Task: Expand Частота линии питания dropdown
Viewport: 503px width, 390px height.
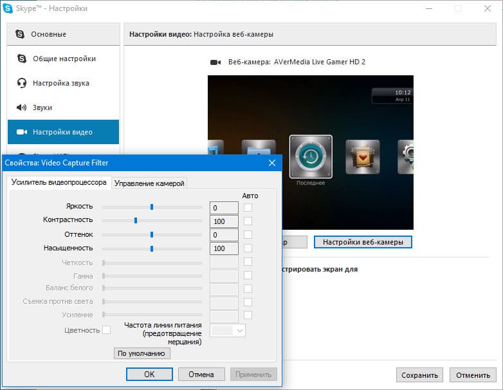Action: (x=228, y=331)
